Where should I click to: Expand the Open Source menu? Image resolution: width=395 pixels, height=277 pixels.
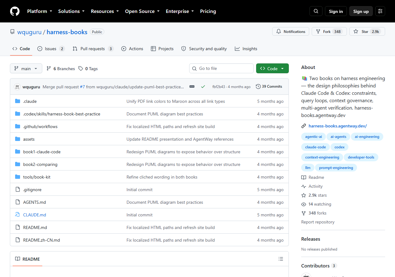[142, 11]
